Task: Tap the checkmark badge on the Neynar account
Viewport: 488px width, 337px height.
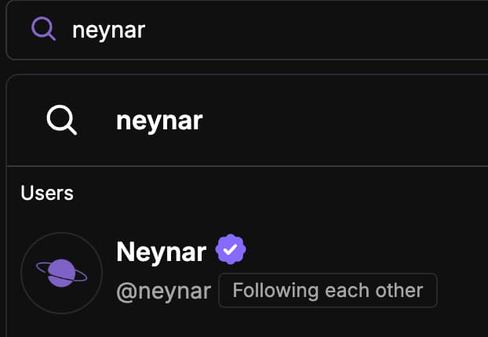Action: tap(231, 251)
